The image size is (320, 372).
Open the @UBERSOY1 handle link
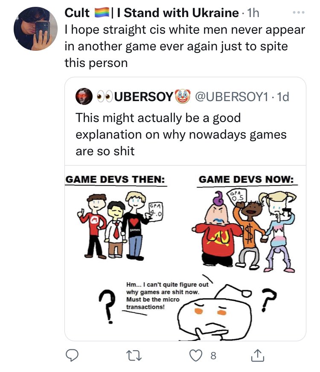[x=232, y=96]
